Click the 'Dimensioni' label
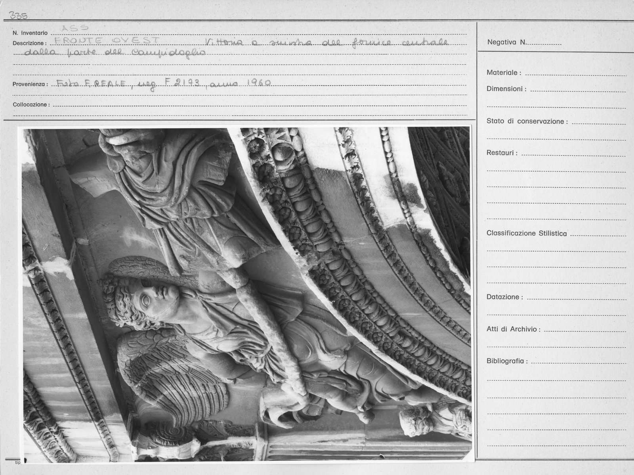The image size is (634, 475). [x=506, y=89]
